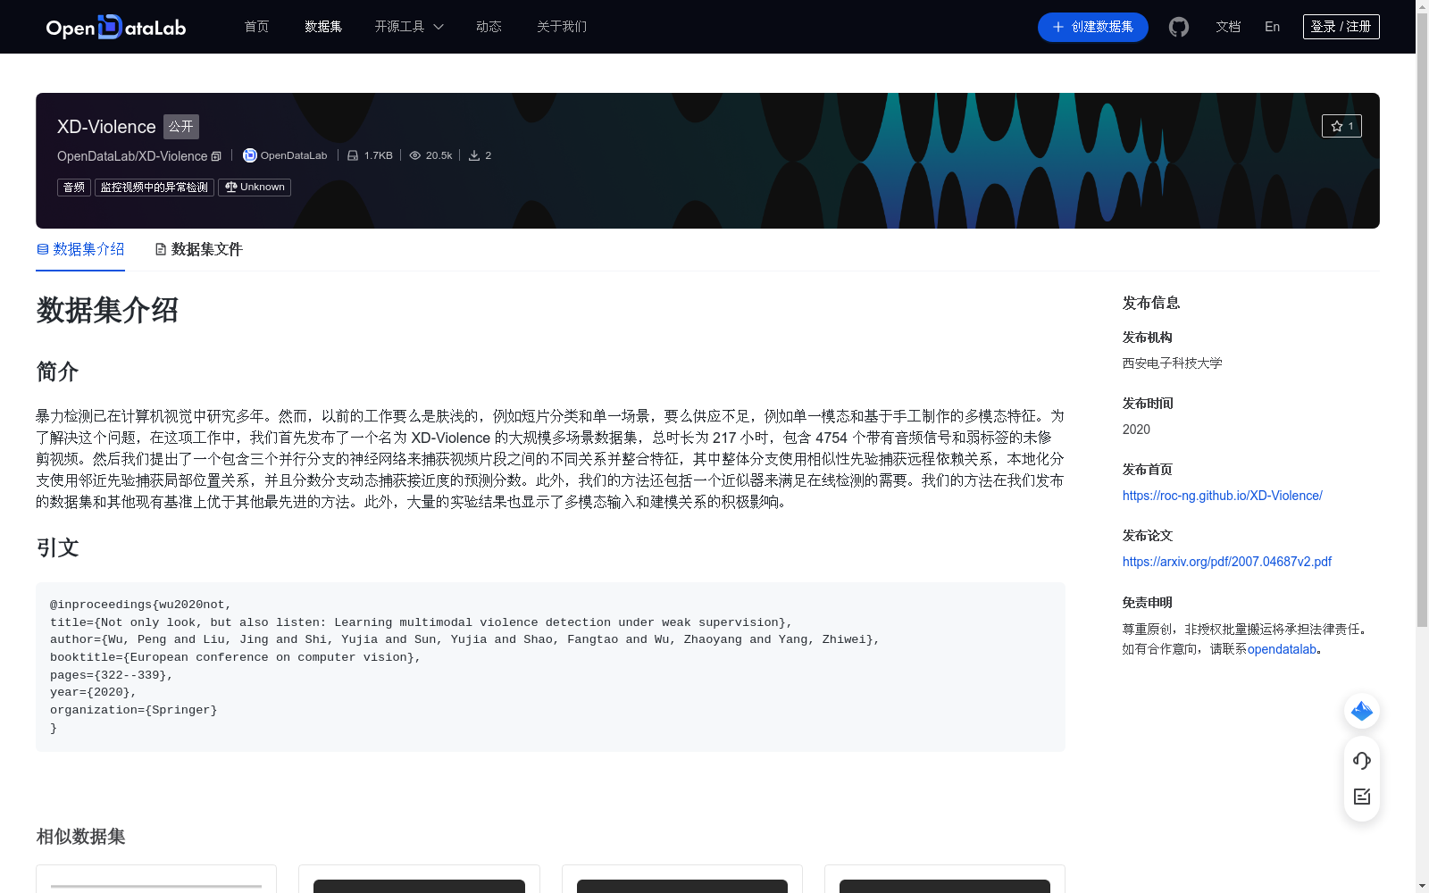Image resolution: width=1429 pixels, height=893 pixels.
Task: Click the Unknown license tag
Action: click(255, 188)
